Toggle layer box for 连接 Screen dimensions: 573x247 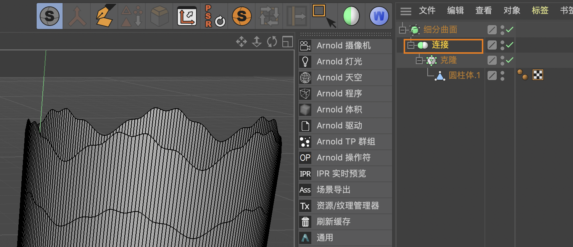pos(492,45)
